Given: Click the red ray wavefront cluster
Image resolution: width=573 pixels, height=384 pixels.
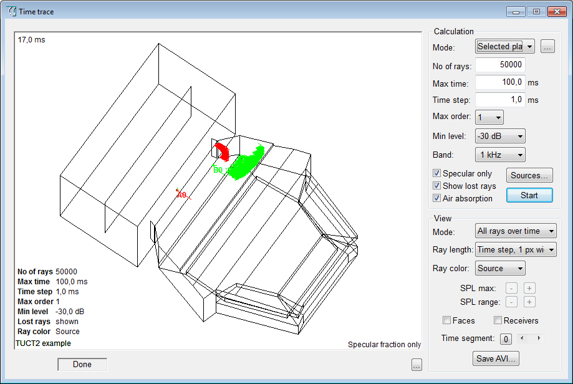Looking at the screenshot, I should pos(222,151).
